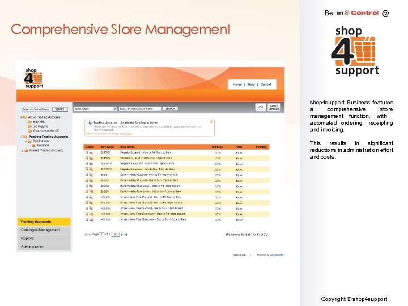Remove the SUP001 Regular Support row using its second icon
Viewport: 408px width, 306px height.
point(91,153)
